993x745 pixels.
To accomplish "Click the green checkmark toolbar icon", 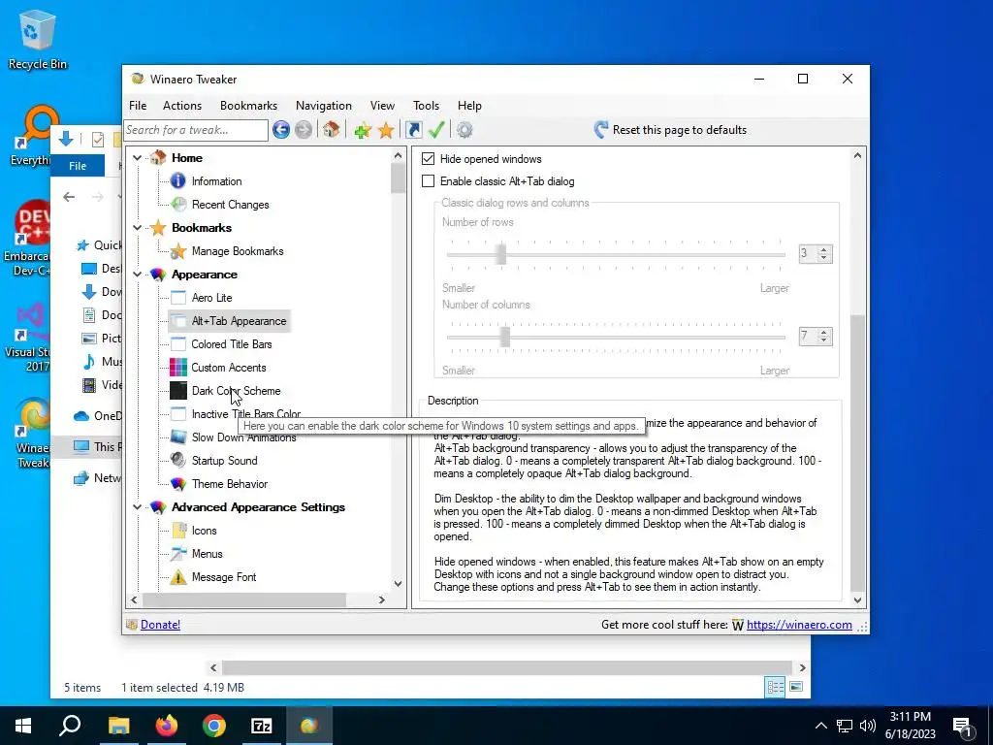I will (x=436, y=130).
